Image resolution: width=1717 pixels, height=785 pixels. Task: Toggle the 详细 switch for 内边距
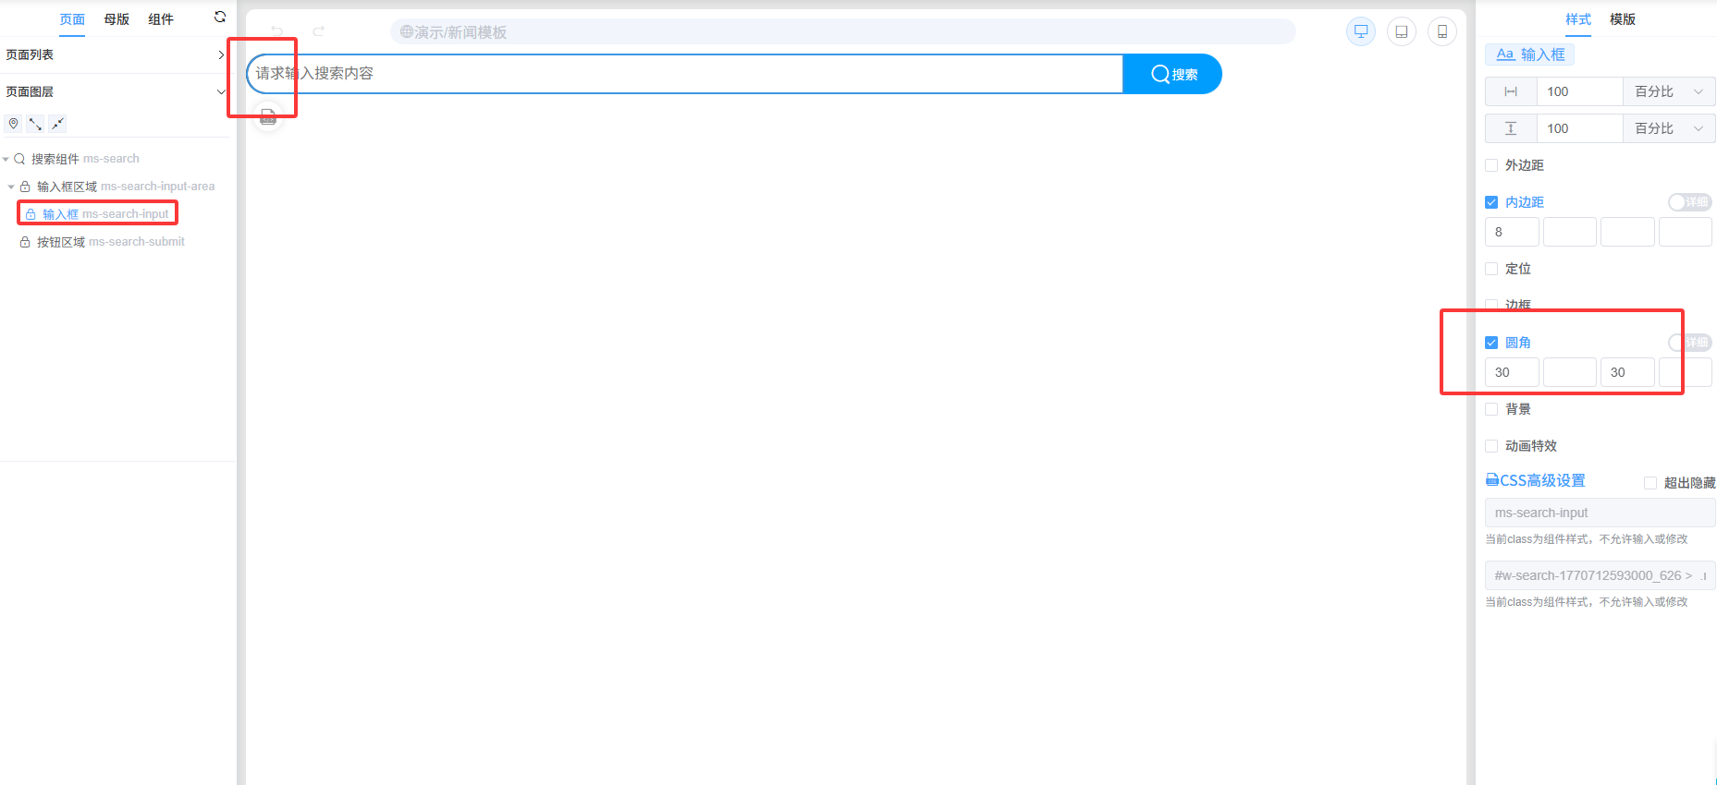(1689, 202)
